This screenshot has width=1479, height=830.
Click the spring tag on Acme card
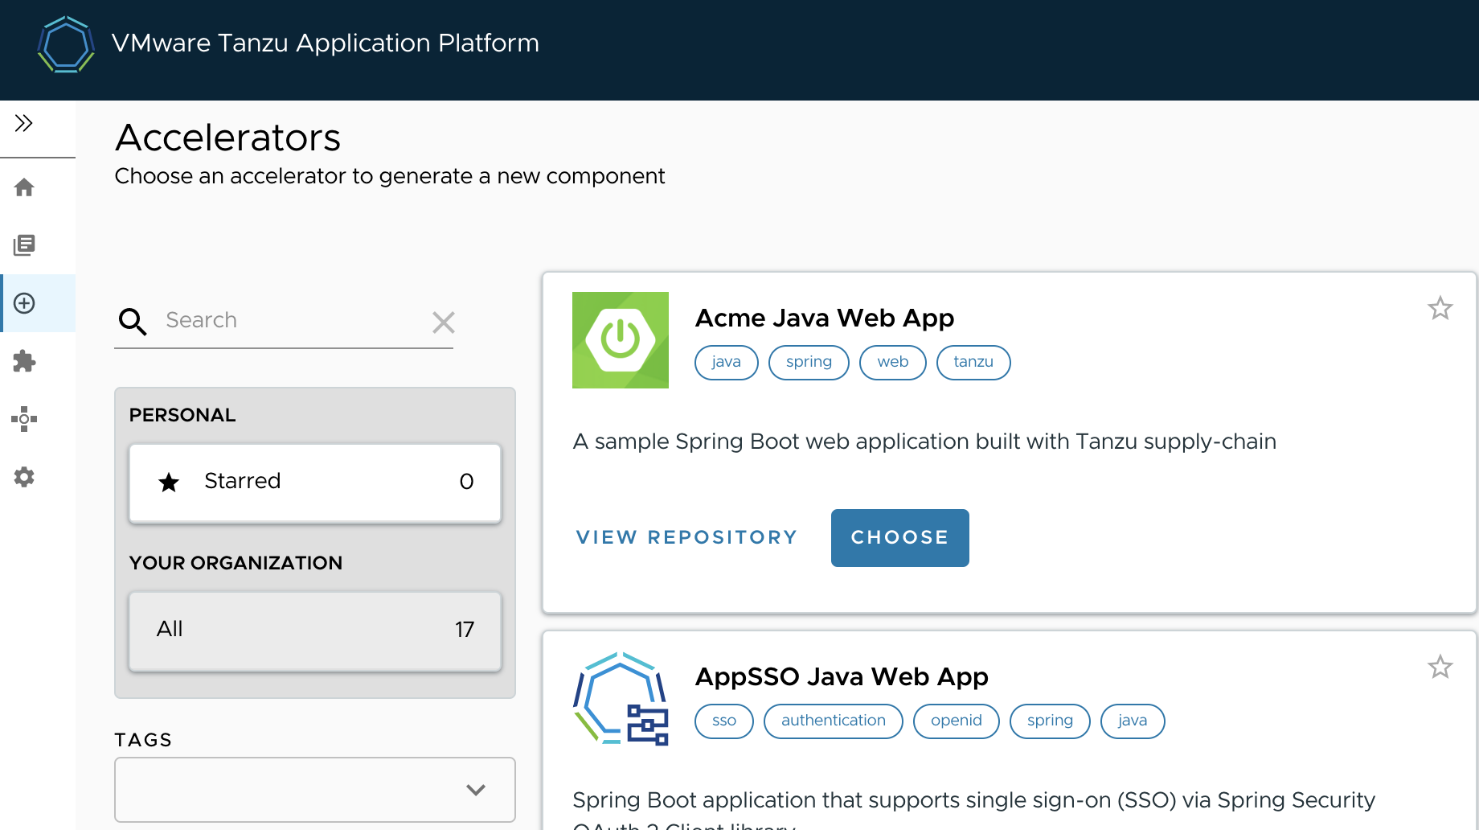pyautogui.click(x=809, y=362)
